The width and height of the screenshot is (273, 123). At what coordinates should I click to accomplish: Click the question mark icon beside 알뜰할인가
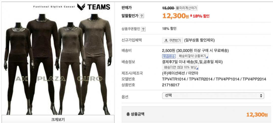click(142, 16)
